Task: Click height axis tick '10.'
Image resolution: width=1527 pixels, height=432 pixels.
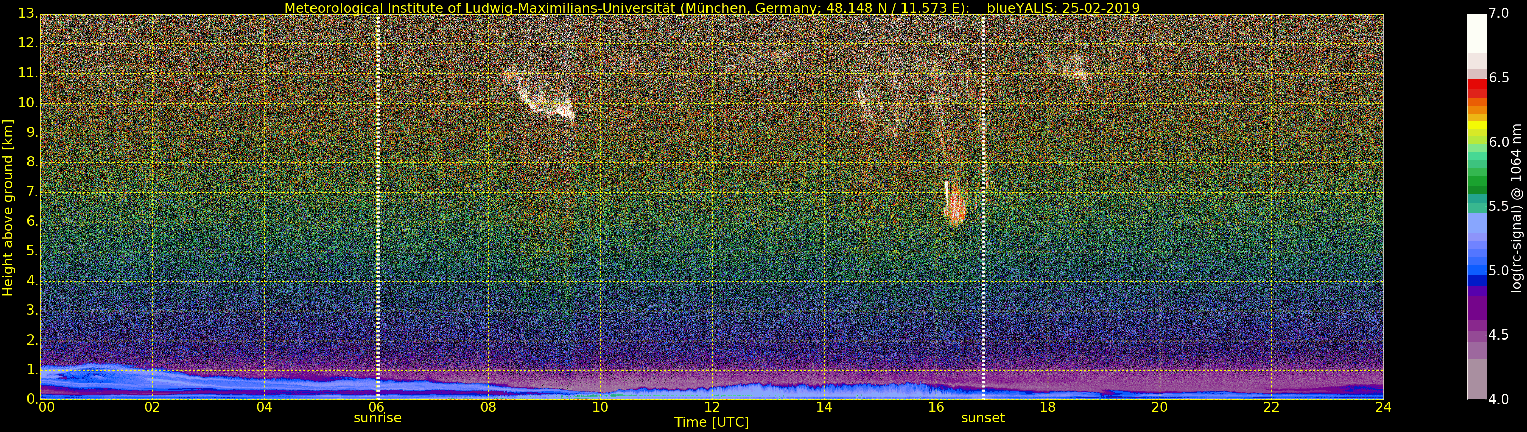Action: [x=28, y=102]
